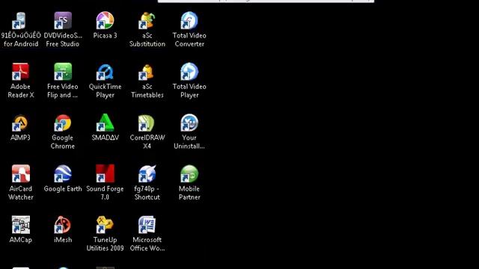This screenshot has height=269, width=479.
Task: Open Google Earth shortcut
Action: point(63,174)
